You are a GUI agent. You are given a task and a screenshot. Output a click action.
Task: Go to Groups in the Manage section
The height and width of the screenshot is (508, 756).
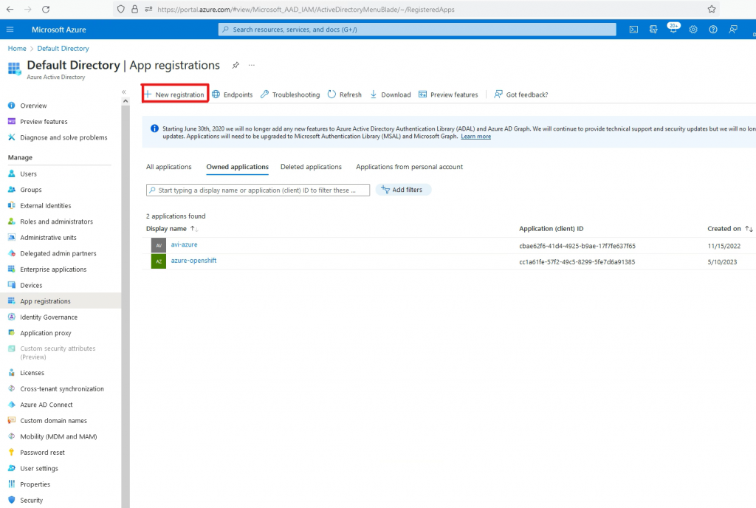click(31, 190)
